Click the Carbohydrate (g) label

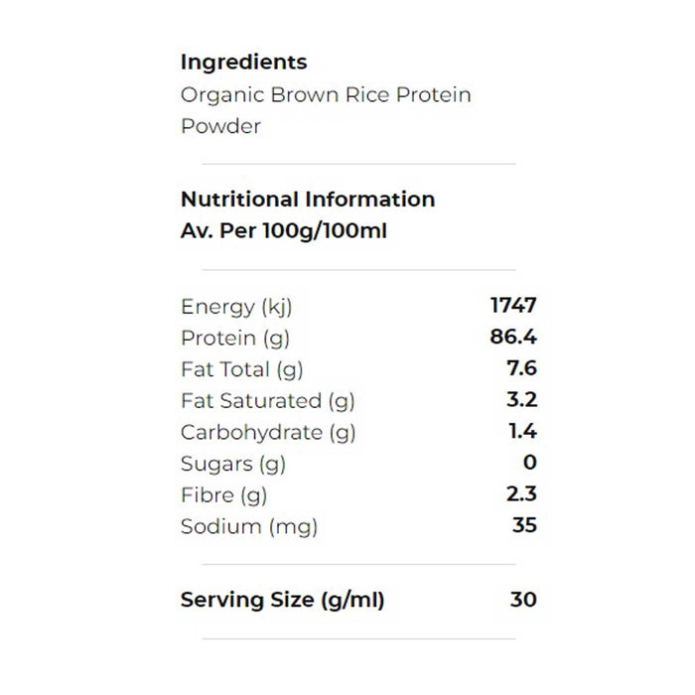(x=268, y=432)
